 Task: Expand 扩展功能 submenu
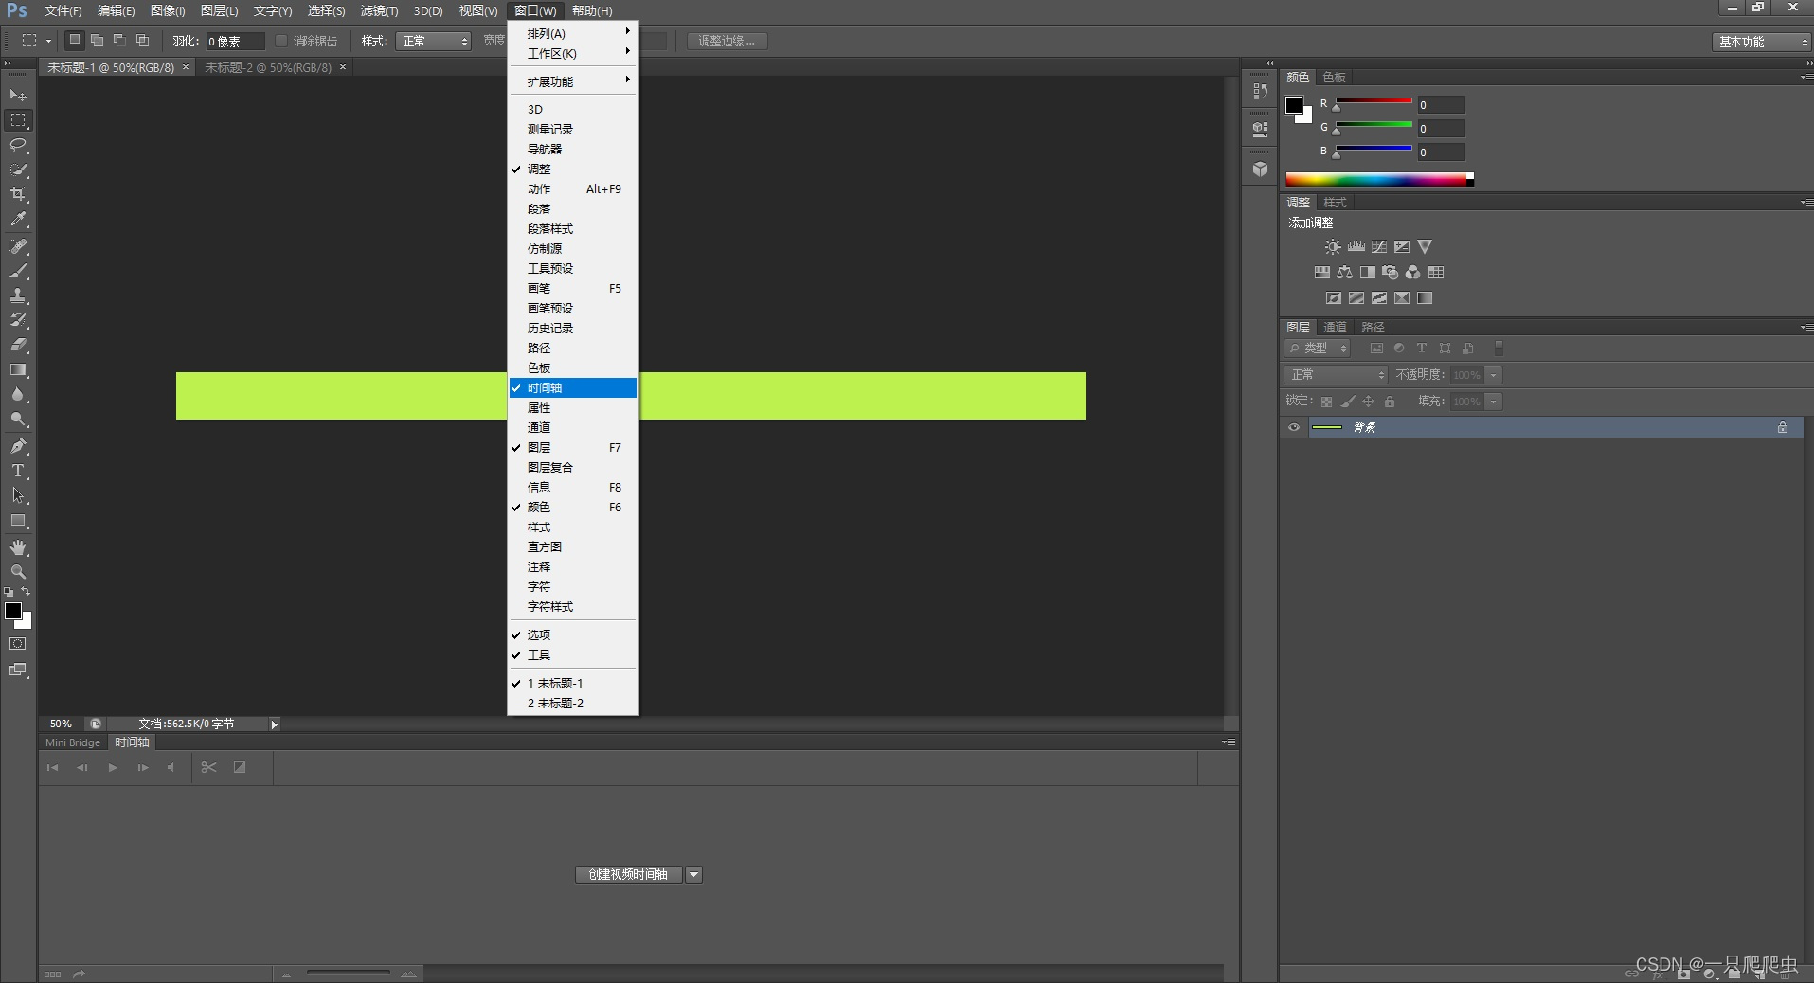[x=572, y=81]
